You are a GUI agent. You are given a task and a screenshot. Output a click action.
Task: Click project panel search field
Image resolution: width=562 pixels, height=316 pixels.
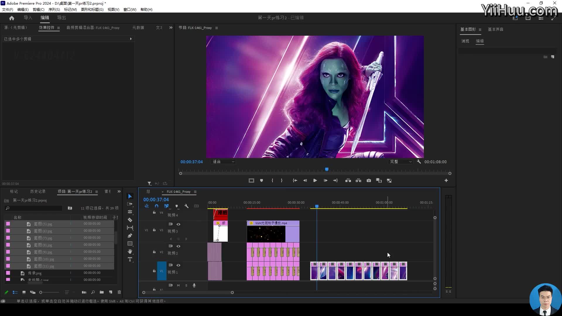[x=34, y=208]
